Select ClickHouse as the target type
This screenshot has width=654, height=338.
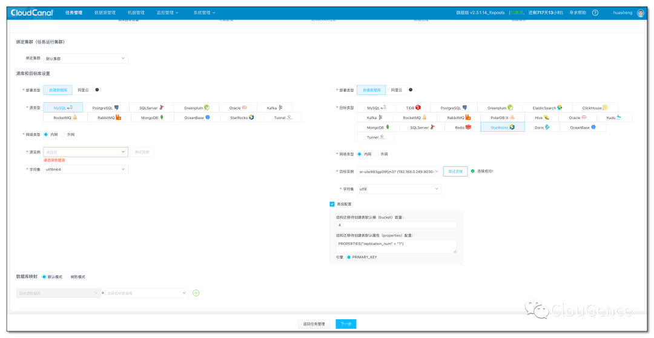[x=595, y=108]
